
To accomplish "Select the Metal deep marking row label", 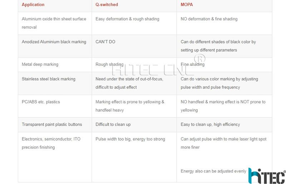I will point(40,64).
